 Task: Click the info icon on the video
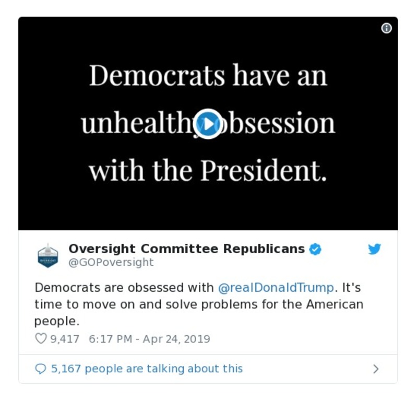pyautogui.click(x=386, y=28)
